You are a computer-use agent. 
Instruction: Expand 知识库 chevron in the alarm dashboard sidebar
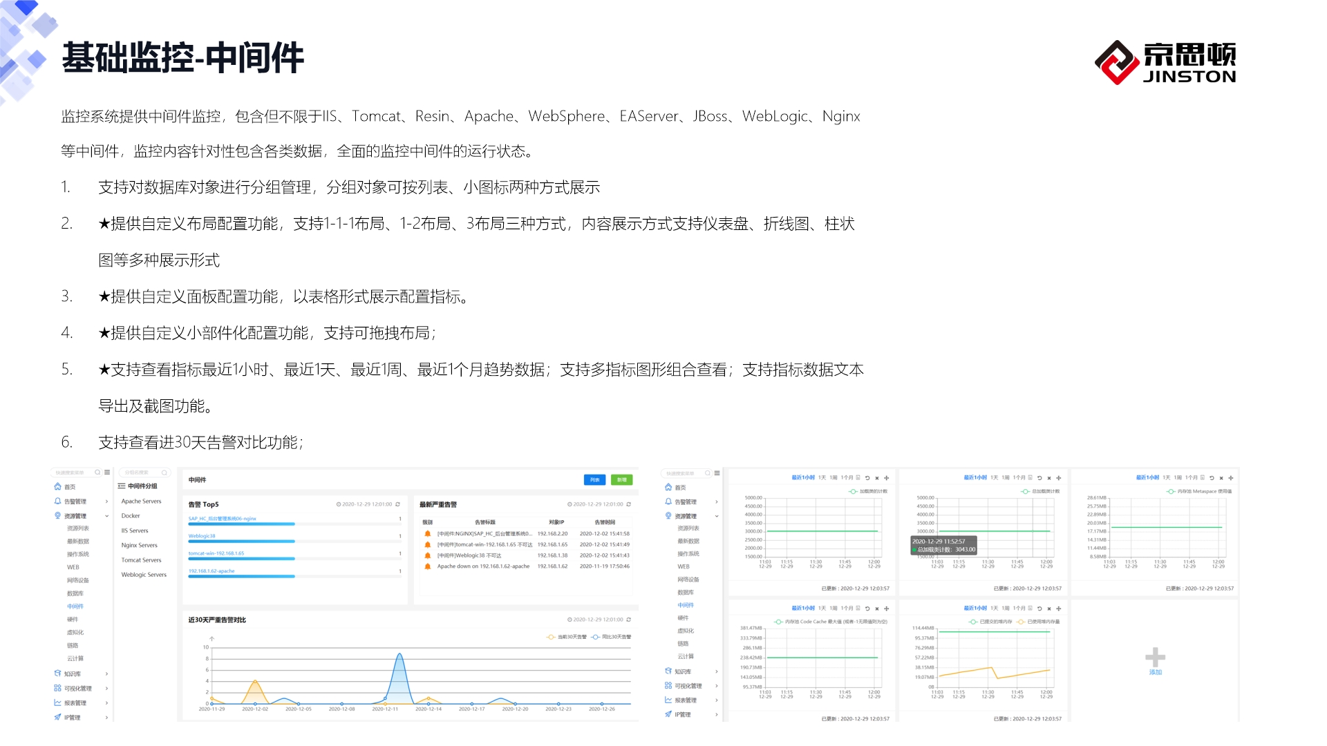(106, 674)
